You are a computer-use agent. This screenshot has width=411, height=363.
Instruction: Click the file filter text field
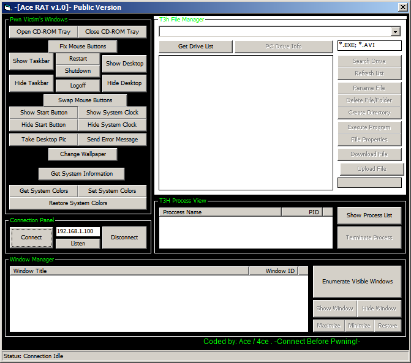369,46
